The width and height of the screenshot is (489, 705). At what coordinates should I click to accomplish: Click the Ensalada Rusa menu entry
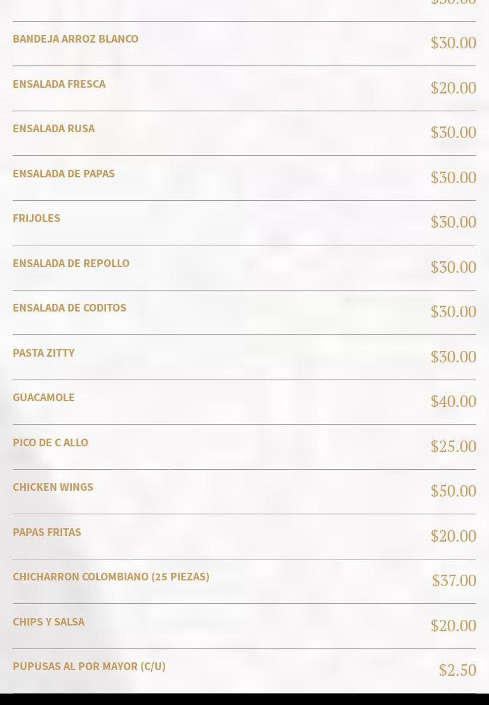53,128
